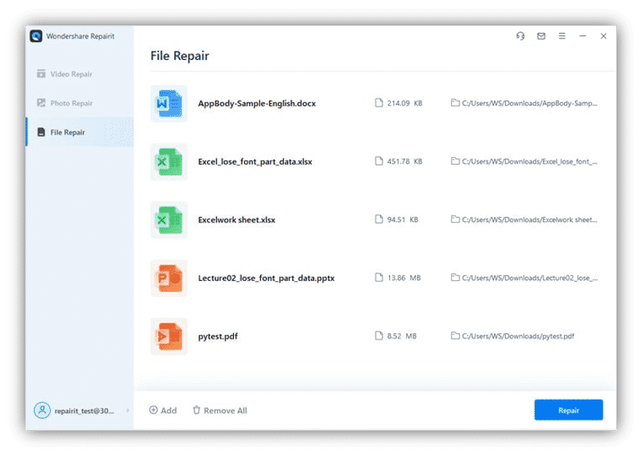Open folder path for pytest.pdf
This screenshot has height=455, width=641.
[512, 336]
